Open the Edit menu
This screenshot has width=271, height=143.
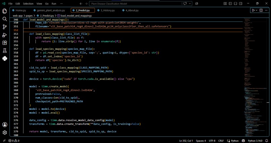pos(17,4)
